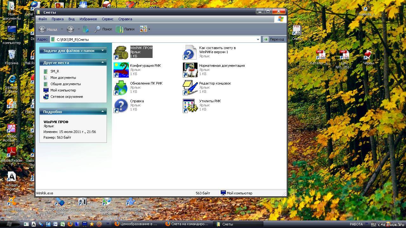Switch to Смета на командиро… taskbar window
This screenshot has height=228, width=406.
pyautogui.click(x=187, y=224)
